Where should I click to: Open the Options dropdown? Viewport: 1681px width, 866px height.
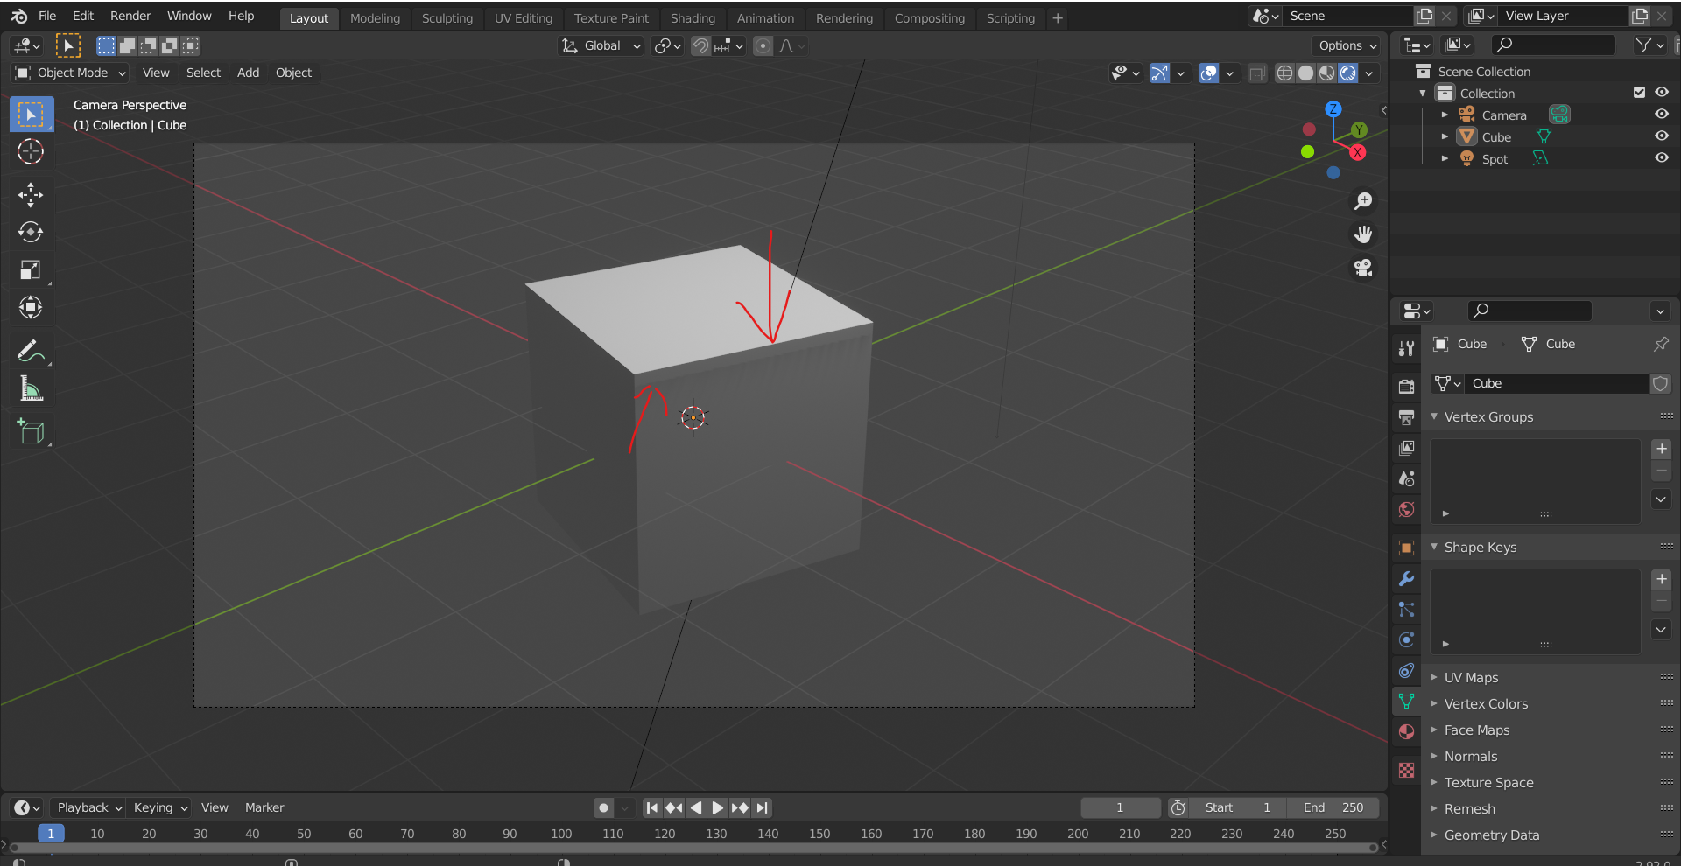tap(1347, 45)
